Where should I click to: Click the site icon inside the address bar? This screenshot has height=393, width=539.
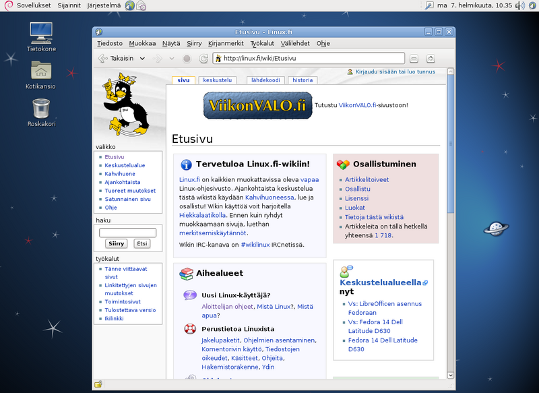click(220, 58)
